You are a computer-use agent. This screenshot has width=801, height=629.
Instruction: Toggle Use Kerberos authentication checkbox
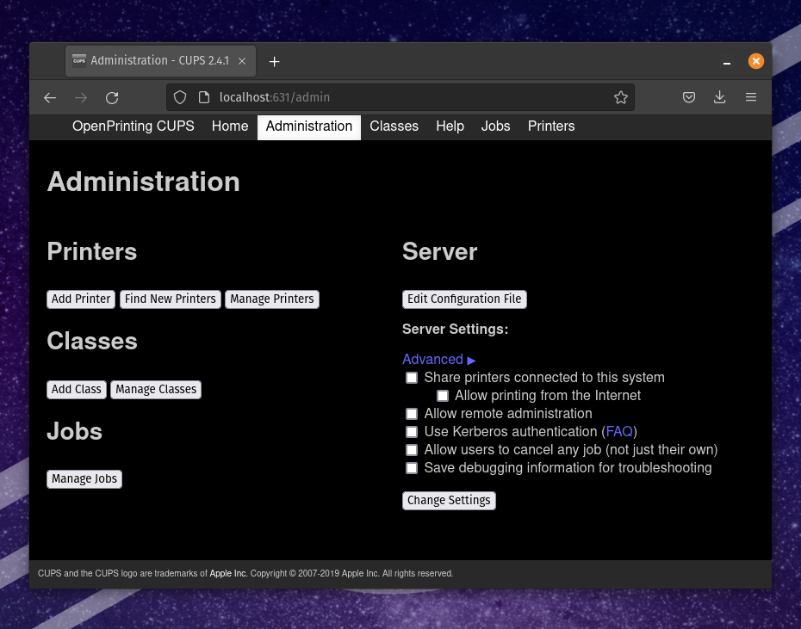click(412, 432)
